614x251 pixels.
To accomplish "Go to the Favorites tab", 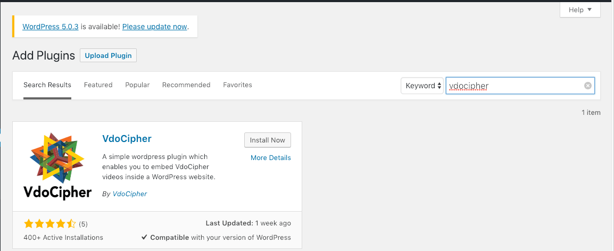I will 237,85.
